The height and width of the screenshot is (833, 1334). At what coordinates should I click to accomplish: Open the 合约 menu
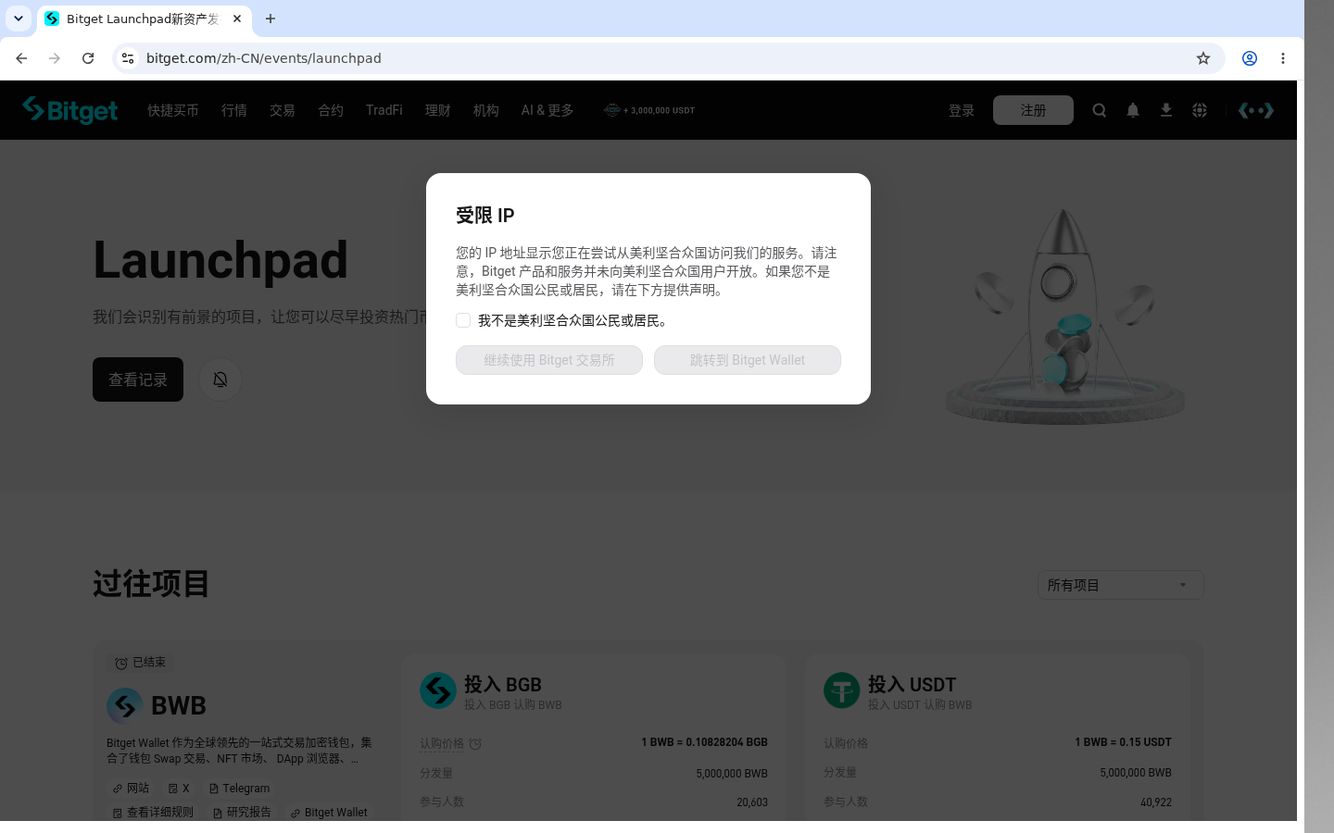(331, 110)
